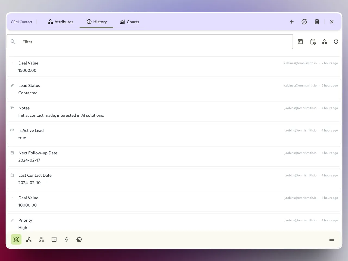This screenshot has width=348, height=261.
Task: Filter by attributes using dots icon near refresh
Action: pos(324,42)
